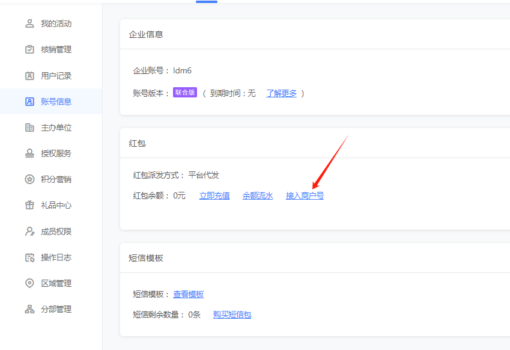
Task: Click the 购买短信包 link
Action: tap(232, 315)
